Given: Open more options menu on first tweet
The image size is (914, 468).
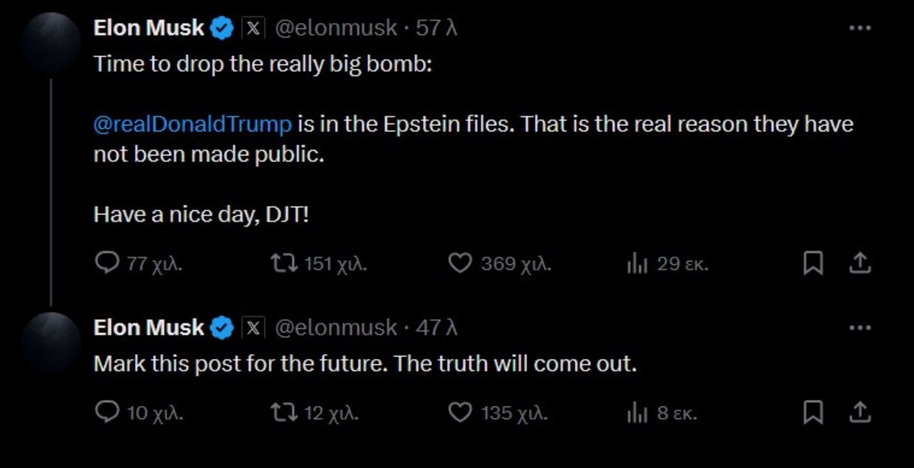Looking at the screenshot, I should [x=859, y=26].
